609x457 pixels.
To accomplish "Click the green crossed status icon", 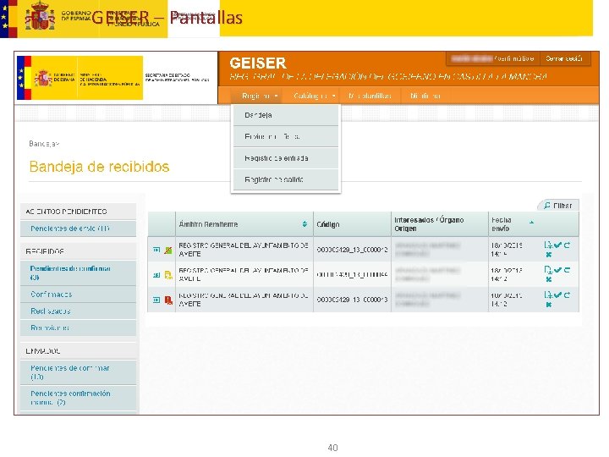I will point(168,250).
